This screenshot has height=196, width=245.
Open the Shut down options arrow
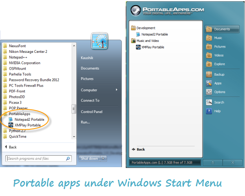click(x=103, y=159)
